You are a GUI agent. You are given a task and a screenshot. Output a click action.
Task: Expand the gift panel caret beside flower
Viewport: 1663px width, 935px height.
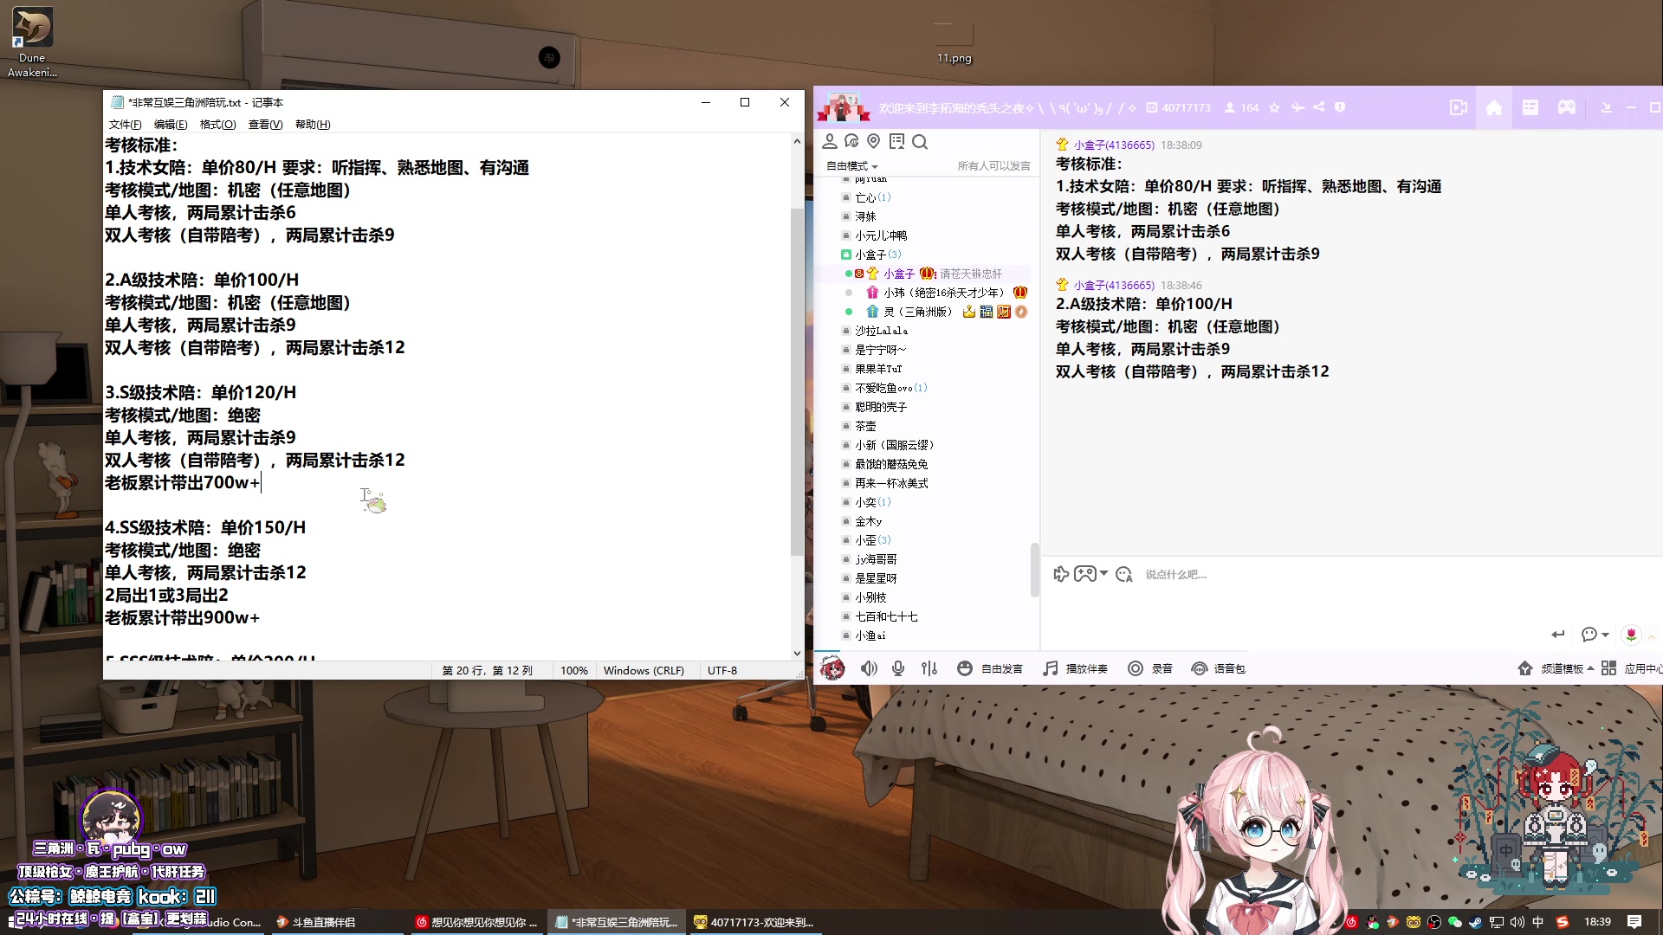point(1652,636)
